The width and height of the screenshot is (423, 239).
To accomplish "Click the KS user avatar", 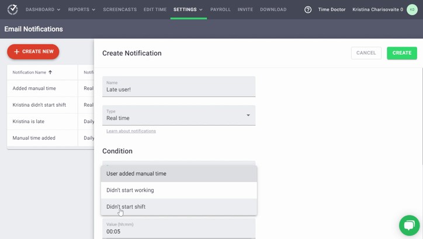I will click(x=412, y=10).
